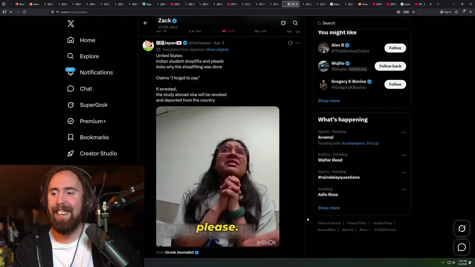Select the Explore menu item label

click(x=89, y=56)
